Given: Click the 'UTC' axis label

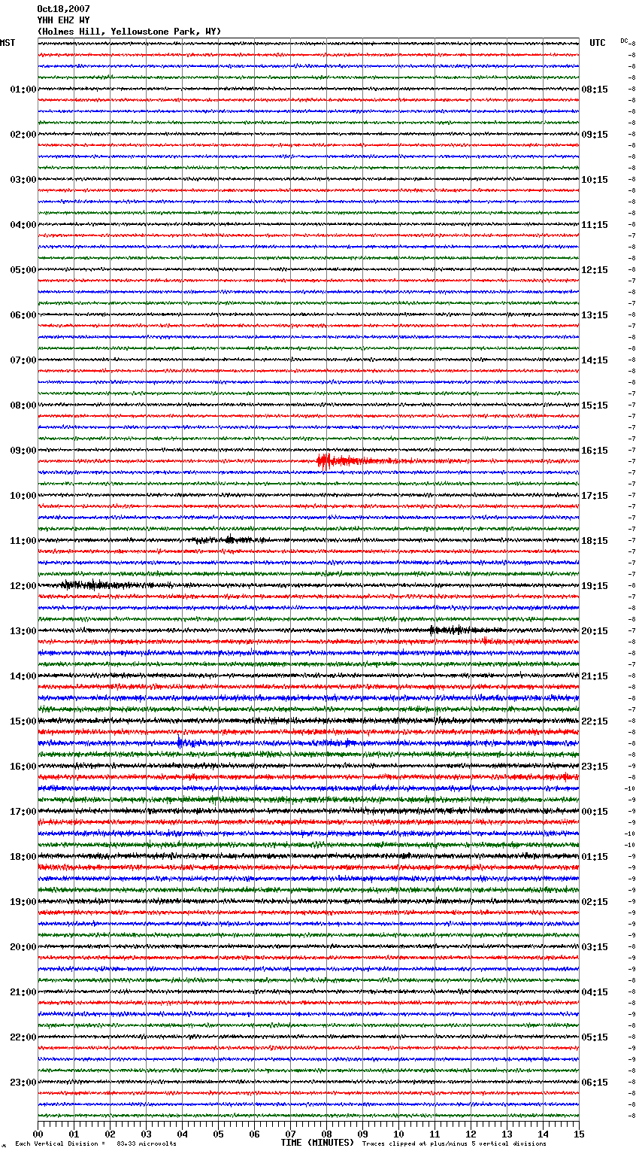Looking at the screenshot, I should [598, 43].
